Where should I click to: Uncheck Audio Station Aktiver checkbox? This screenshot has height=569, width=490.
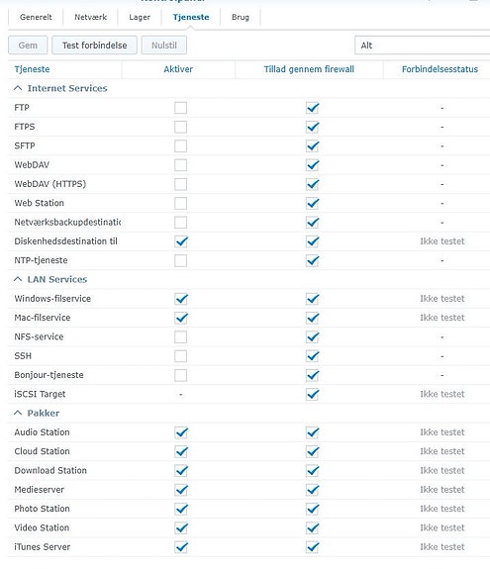180,432
